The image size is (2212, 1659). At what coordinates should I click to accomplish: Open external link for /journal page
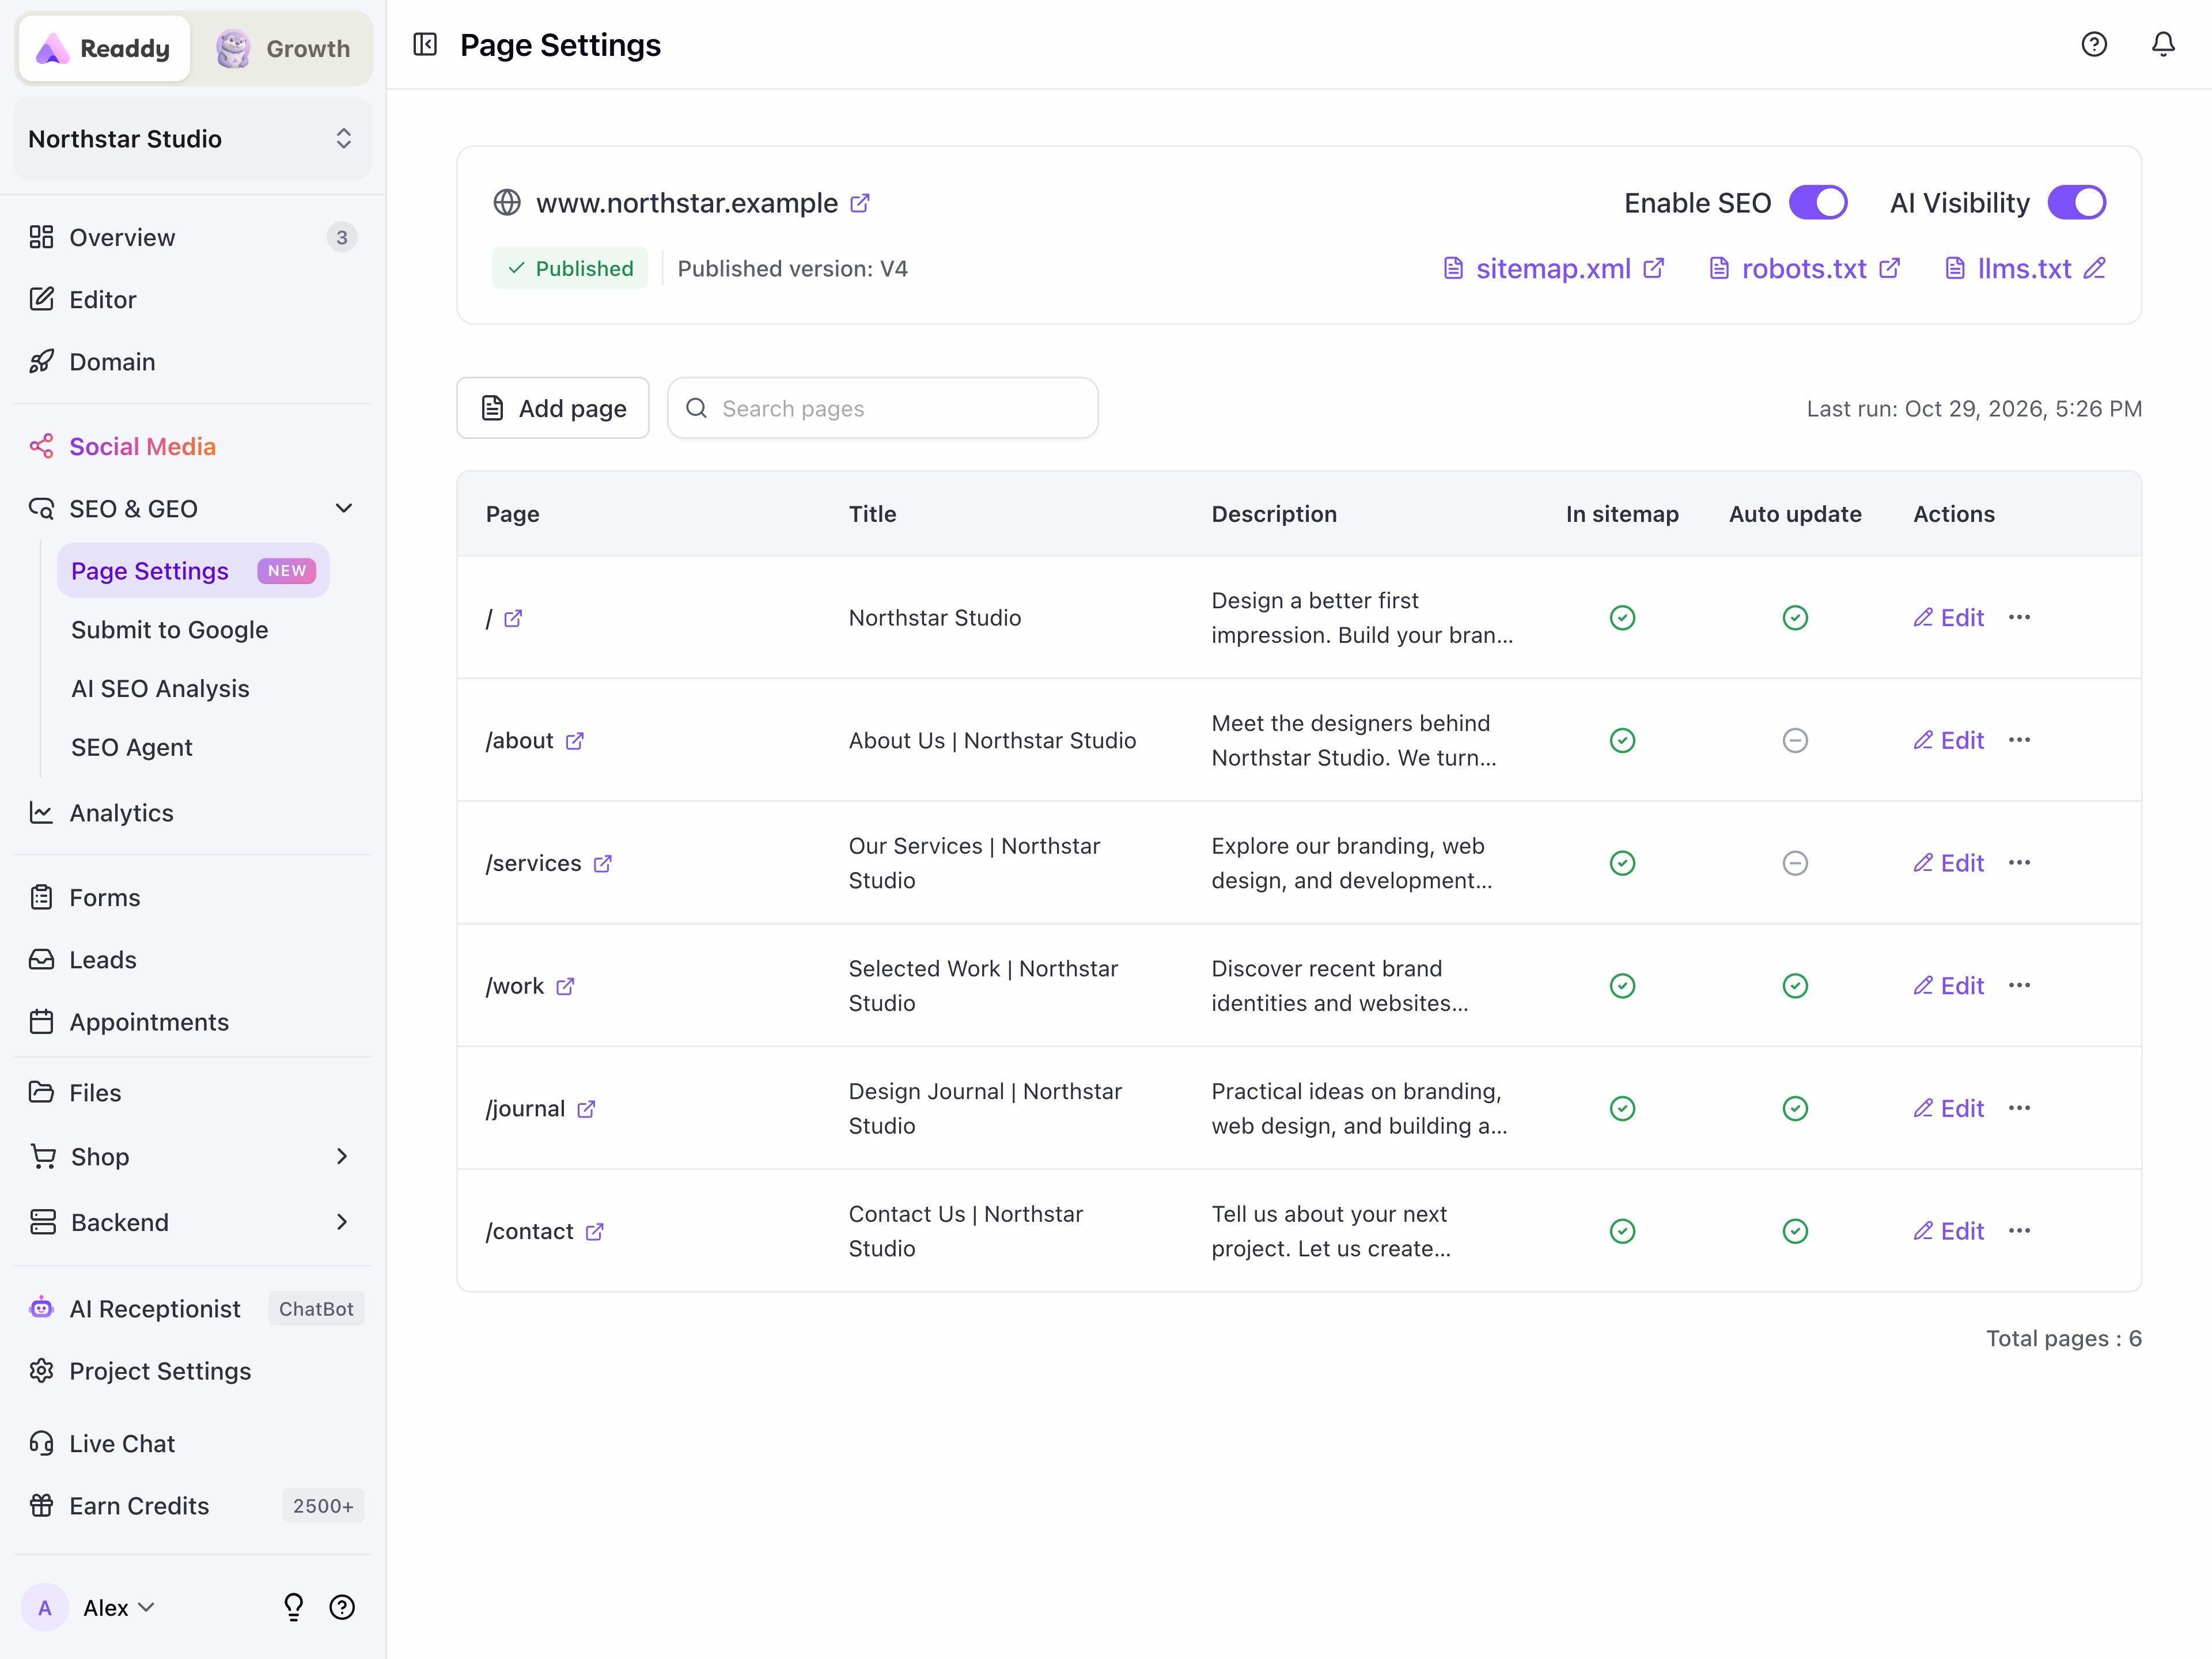pyautogui.click(x=587, y=1109)
